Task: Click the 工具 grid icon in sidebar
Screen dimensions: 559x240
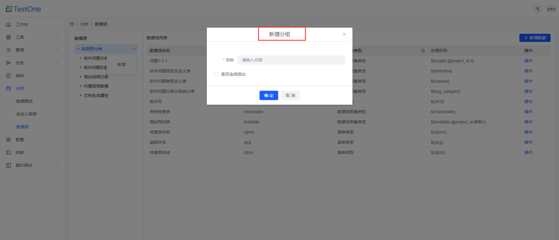Action: [8, 37]
